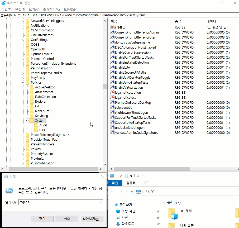The height and width of the screenshot is (228, 239).
Task: Click the dontdisplaylastusername value icon
Action: tap(112, 42)
